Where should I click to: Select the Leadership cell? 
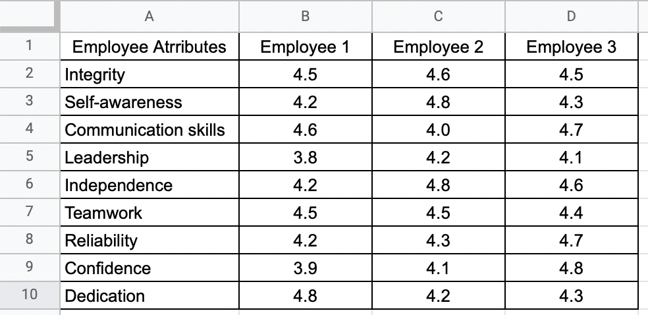click(x=149, y=157)
